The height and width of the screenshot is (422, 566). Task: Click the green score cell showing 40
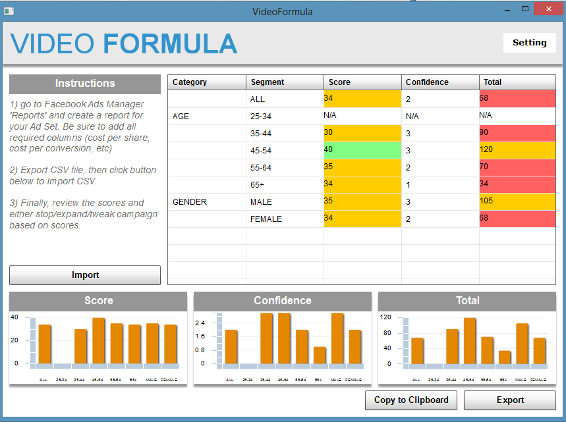click(x=362, y=150)
